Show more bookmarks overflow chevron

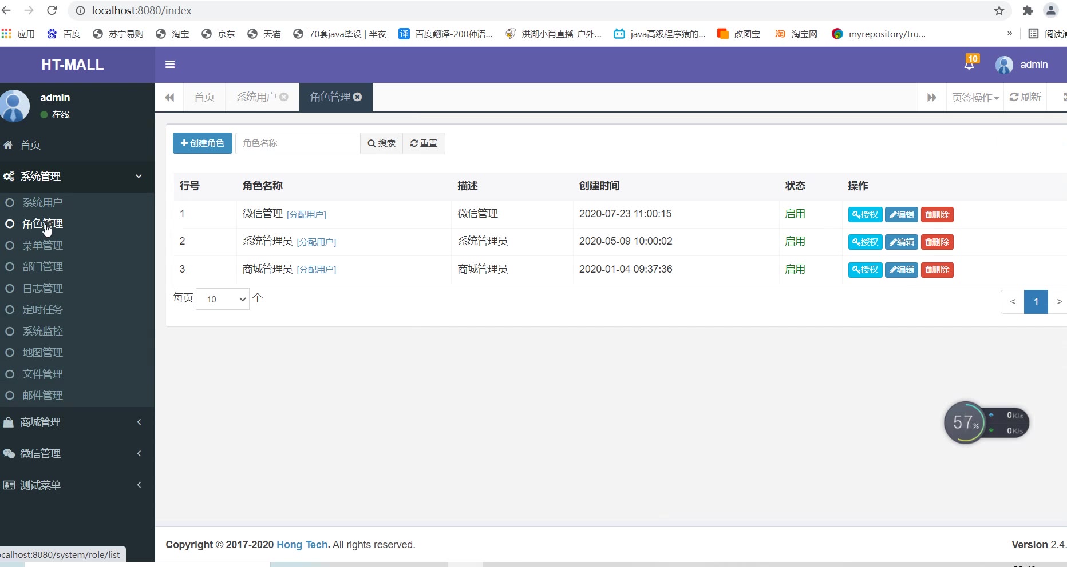pyautogui.click(x=1010, y=34)
